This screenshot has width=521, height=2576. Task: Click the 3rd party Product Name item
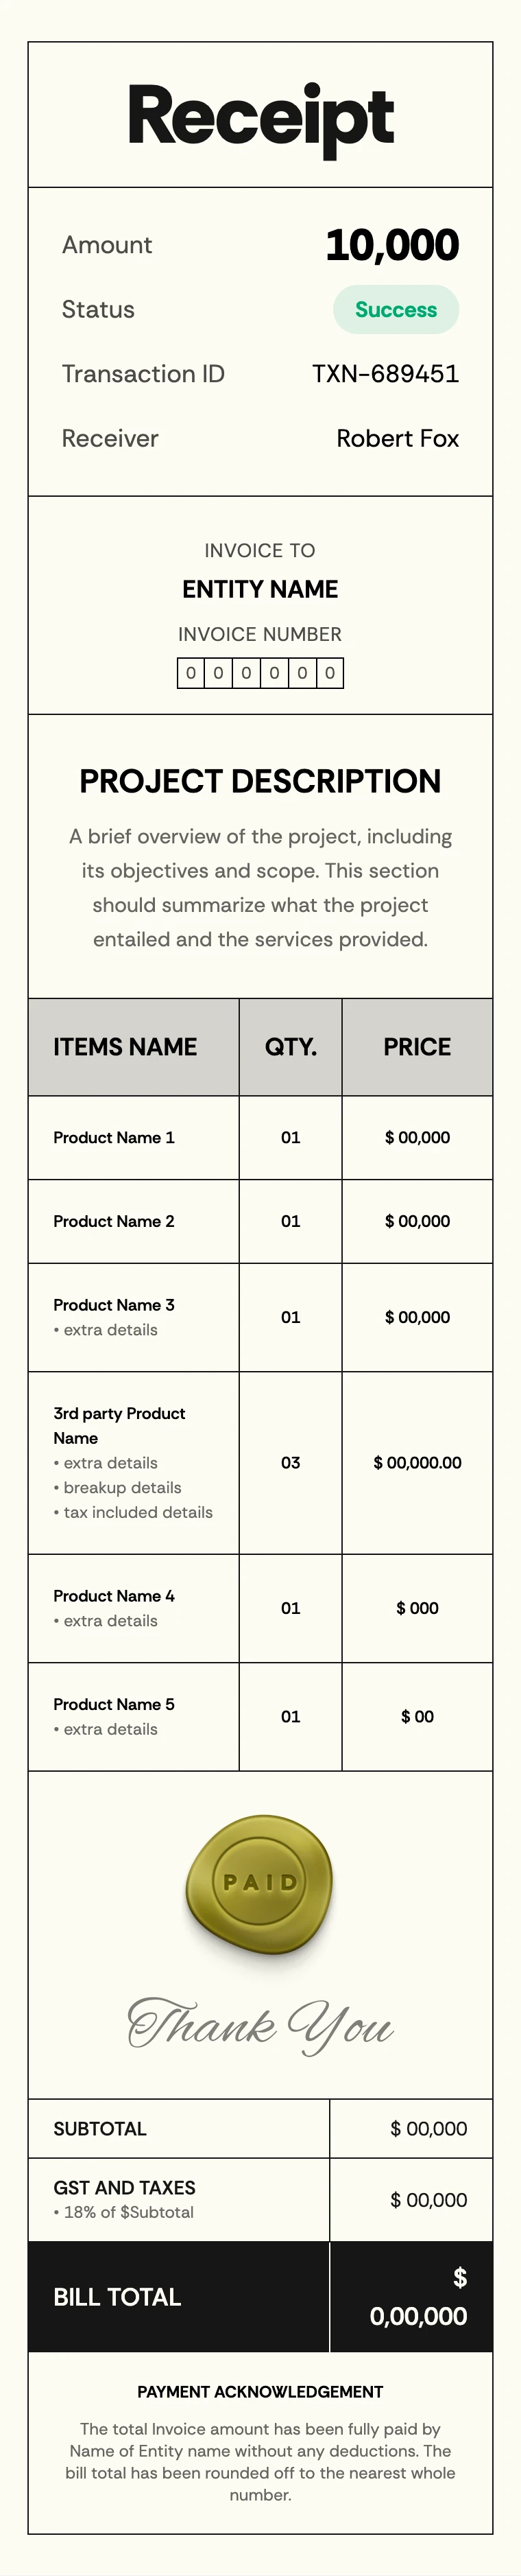(x=119, y=1425)
